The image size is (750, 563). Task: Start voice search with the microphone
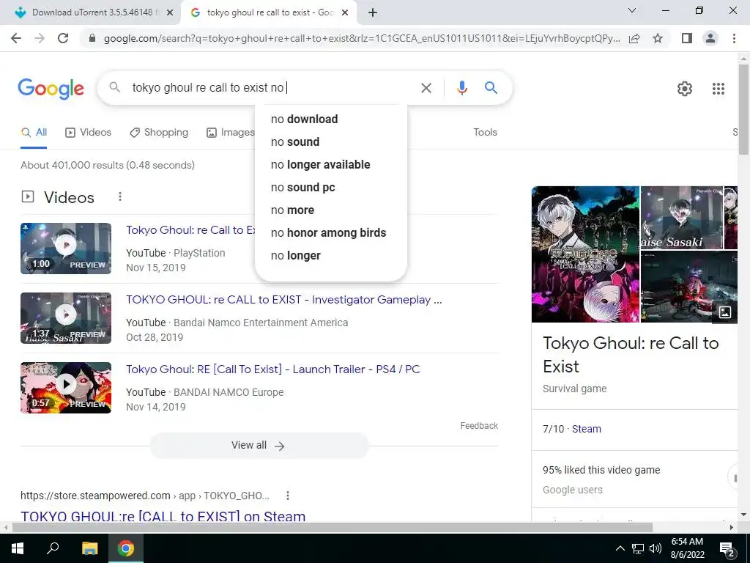click(461, 88)
